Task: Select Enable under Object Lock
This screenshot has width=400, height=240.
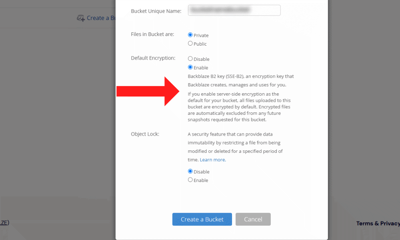Action: coord(190,180)
